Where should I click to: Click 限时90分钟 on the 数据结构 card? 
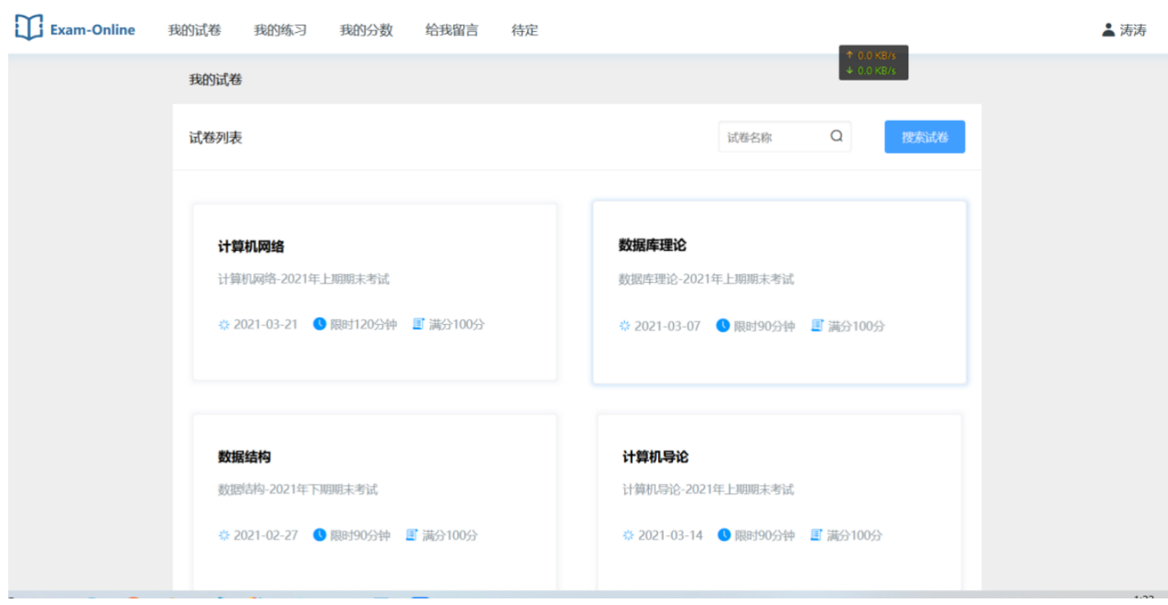click(x=360, y=535)
